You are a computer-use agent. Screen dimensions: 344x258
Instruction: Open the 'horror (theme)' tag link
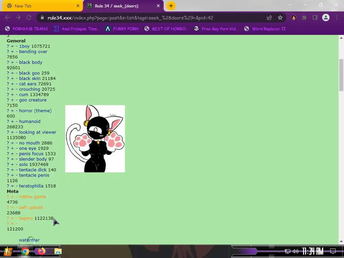35,111
